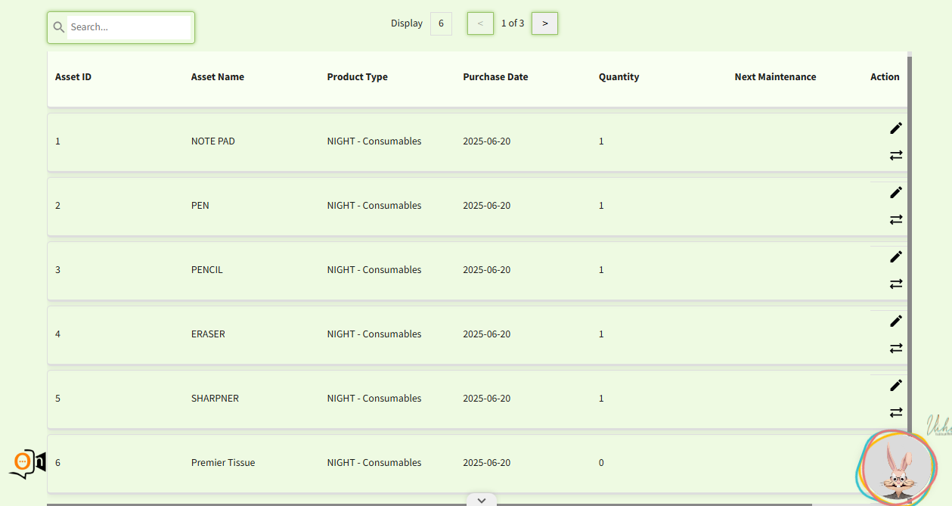Click the transfer icon for SHARPNER
This screenshot has width=952, height=506.
point(896,412)
